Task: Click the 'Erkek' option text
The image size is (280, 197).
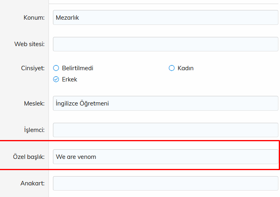Action: pos(69,79)
